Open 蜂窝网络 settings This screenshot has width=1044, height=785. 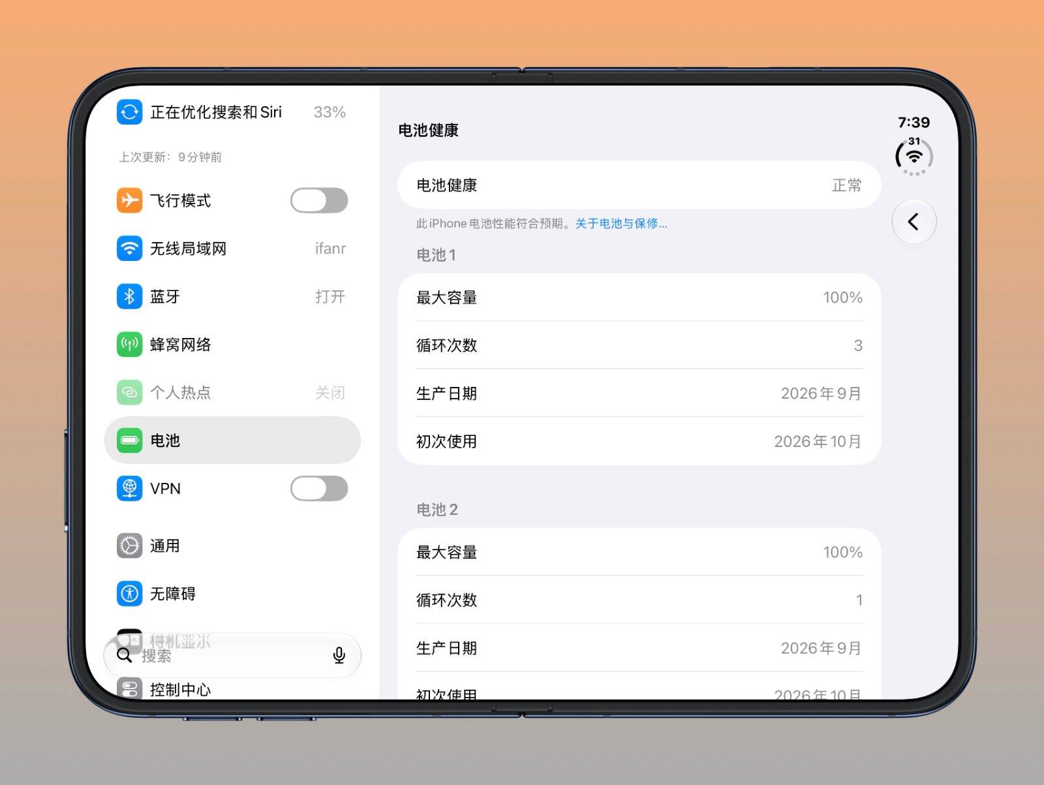(x=232, y=345)
